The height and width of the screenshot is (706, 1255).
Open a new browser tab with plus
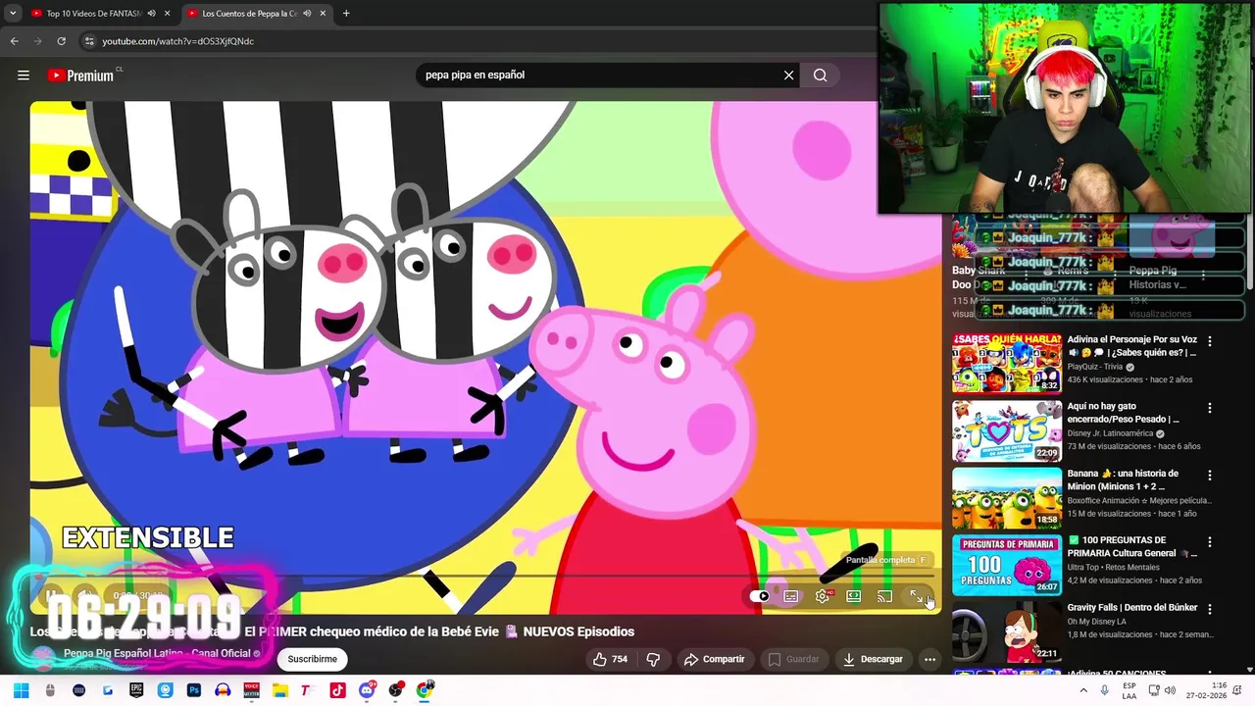[x=346, y=14]
